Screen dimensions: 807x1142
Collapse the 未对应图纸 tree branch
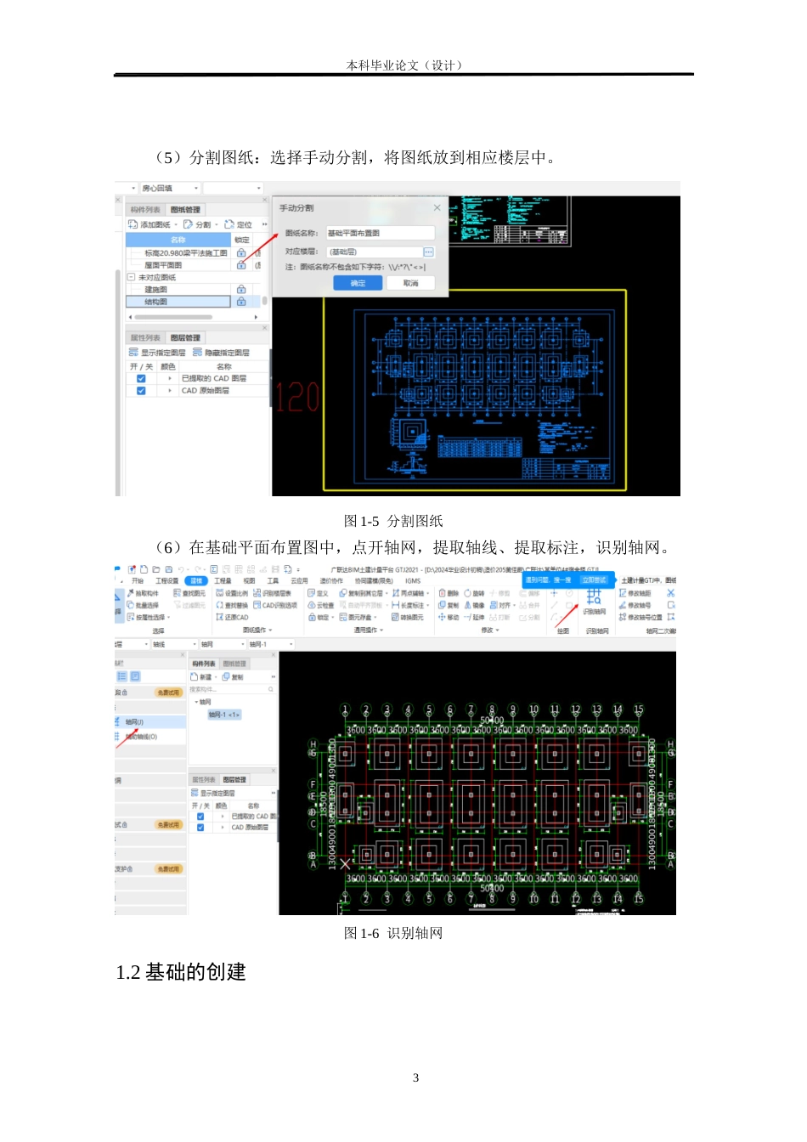[131, 277]
